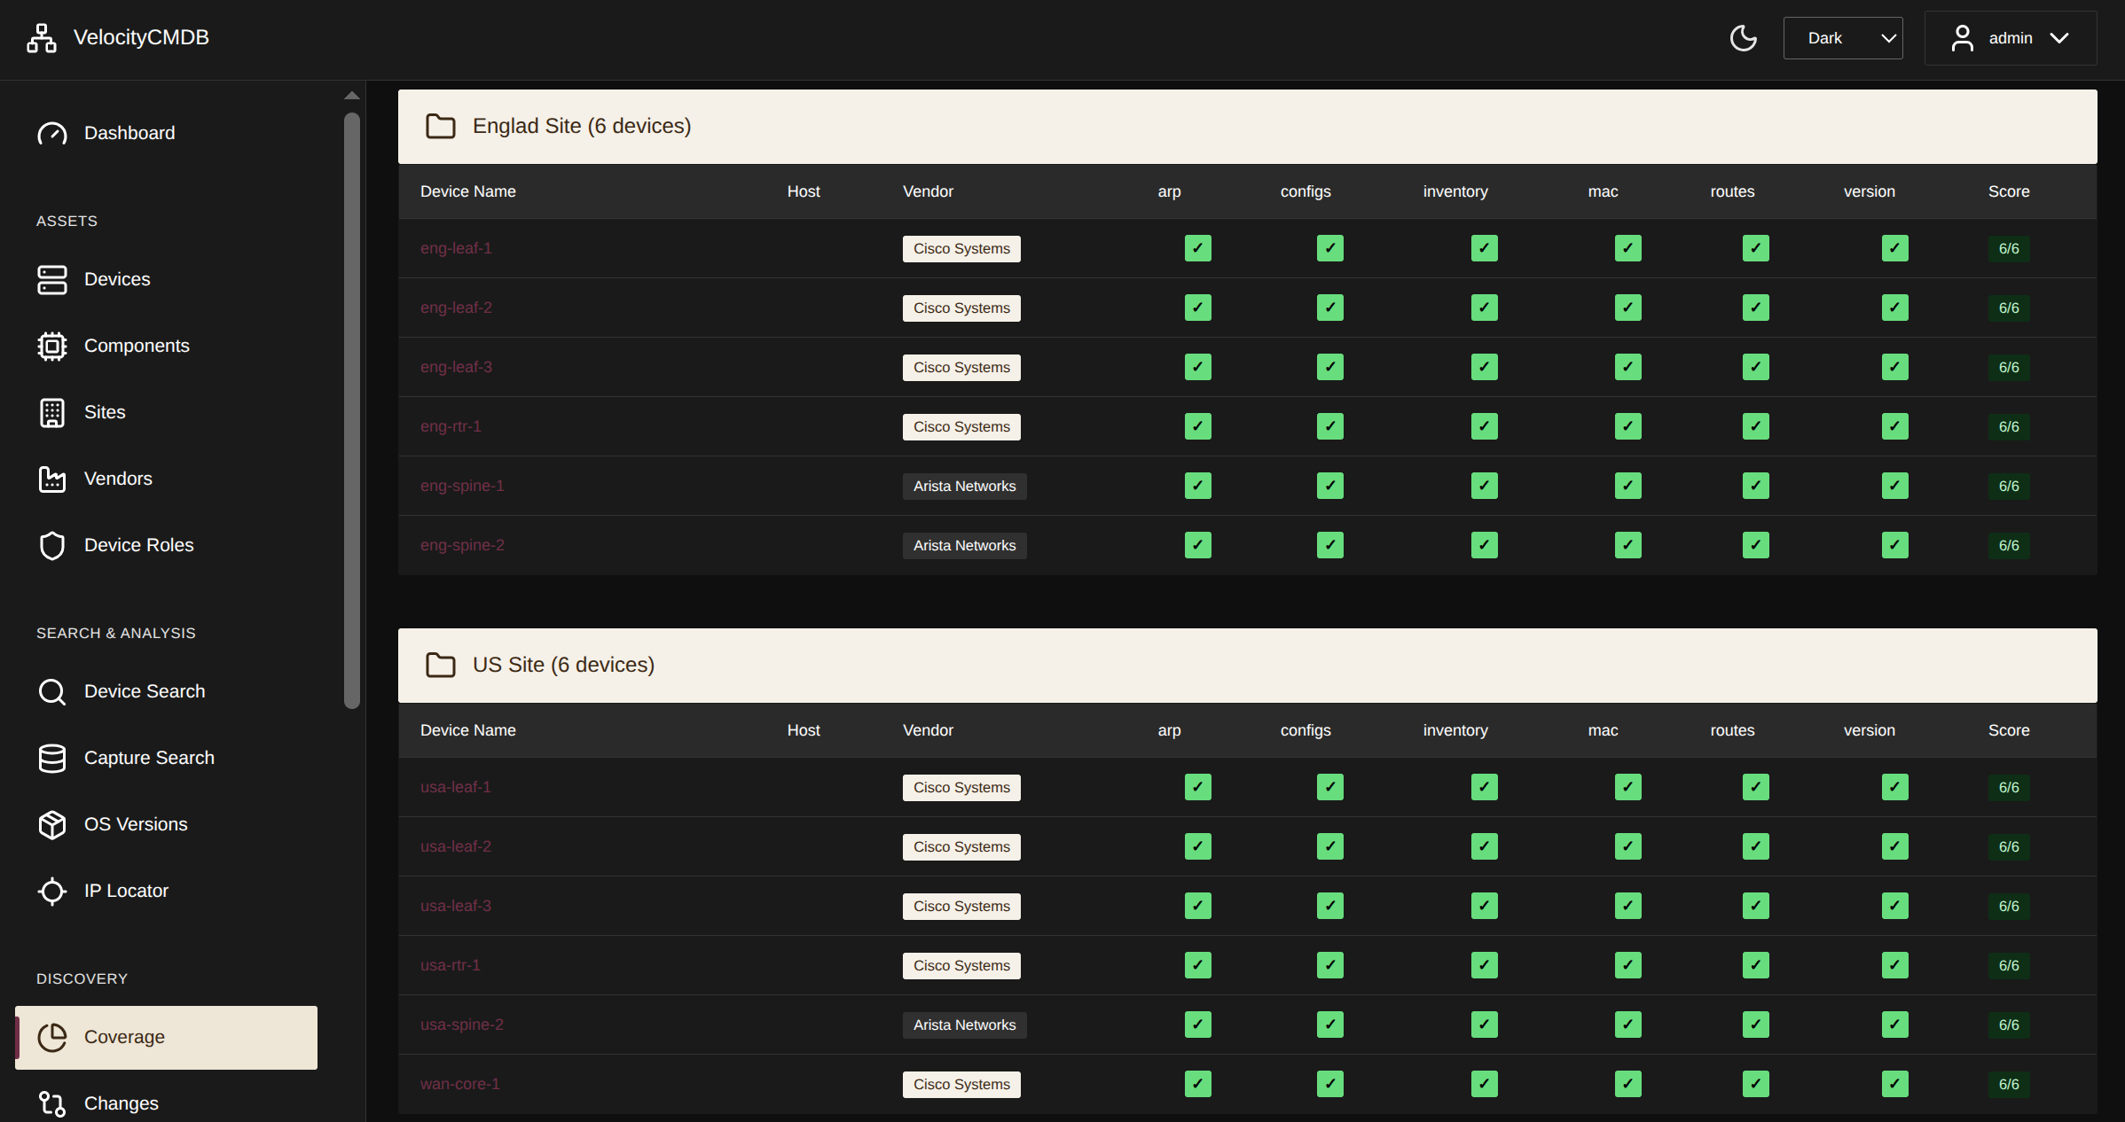Open the wan-core-1 device link
The width and height of the screenshot is (2125, 1122).
459,1084
